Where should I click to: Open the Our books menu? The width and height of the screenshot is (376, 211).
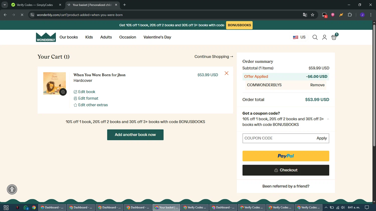pyautogui.click(x=69, y=37)
